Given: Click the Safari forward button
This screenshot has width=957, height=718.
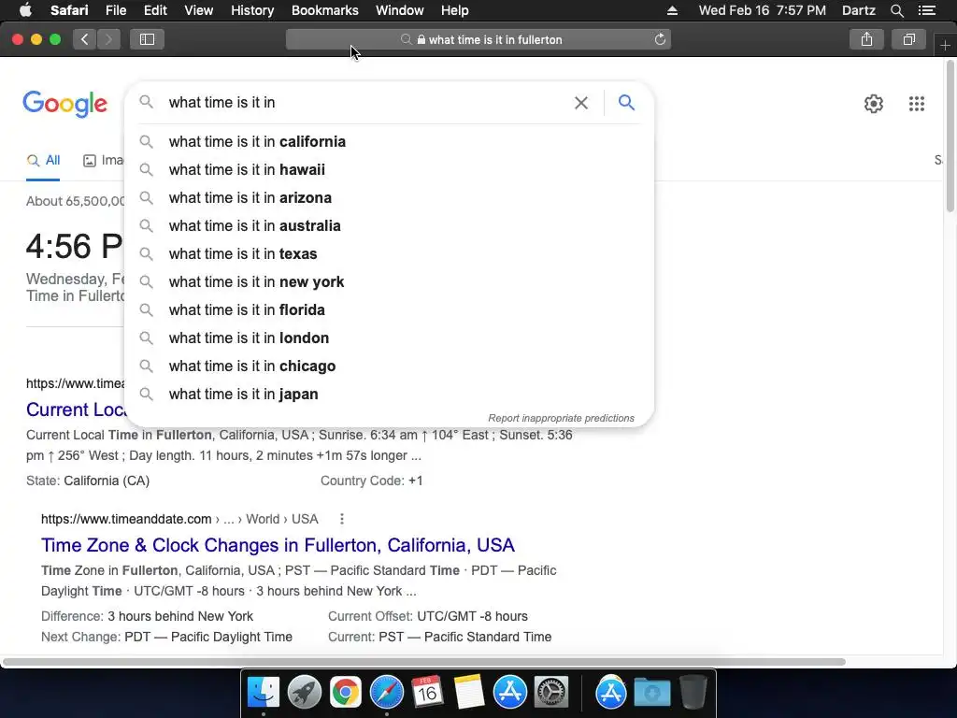Looking at the screenshot, I should pyautogui.click(x=108, y=39).
